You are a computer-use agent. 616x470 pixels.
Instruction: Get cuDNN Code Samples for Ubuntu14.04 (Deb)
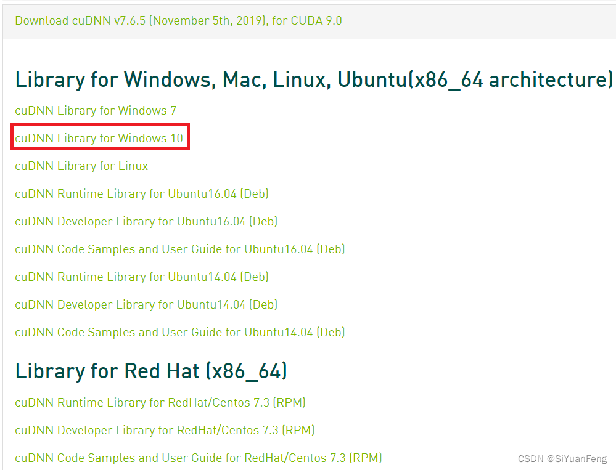[180, 332]
